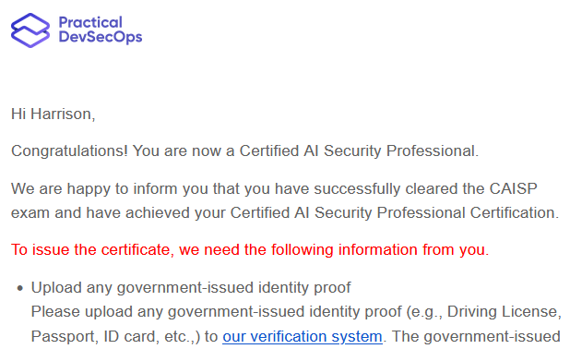Click the "Hi Harrison," greeting line

point(53,114)
